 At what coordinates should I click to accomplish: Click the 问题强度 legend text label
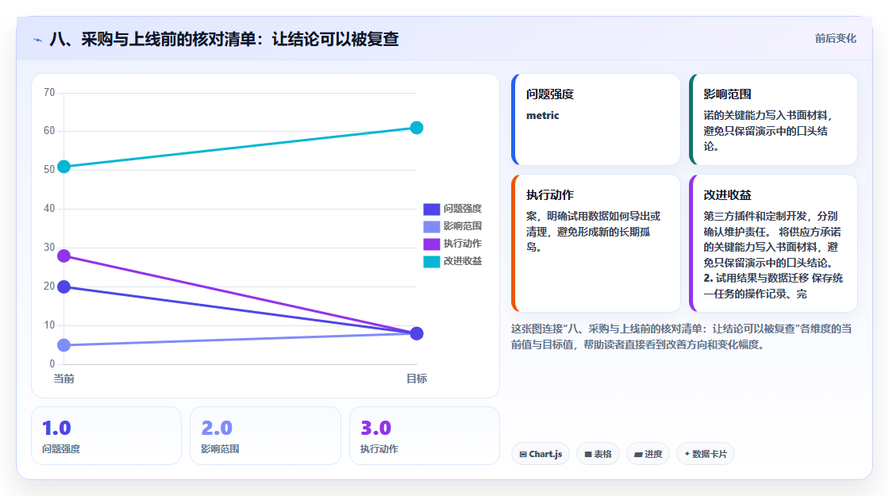pos(463,209)
